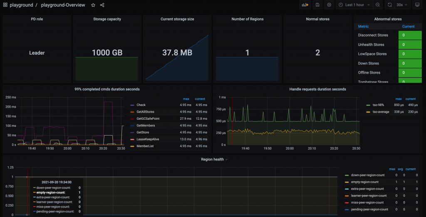Toggle pending-peer-region-count in right legend
426x217 pixels.
[369, 210]
